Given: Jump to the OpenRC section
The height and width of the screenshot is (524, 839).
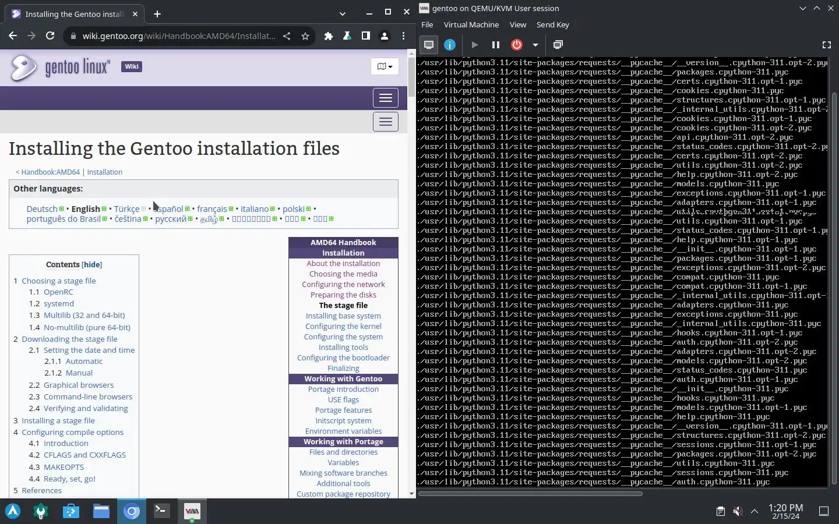Looking at the screenshot, I should click(58, 292).
